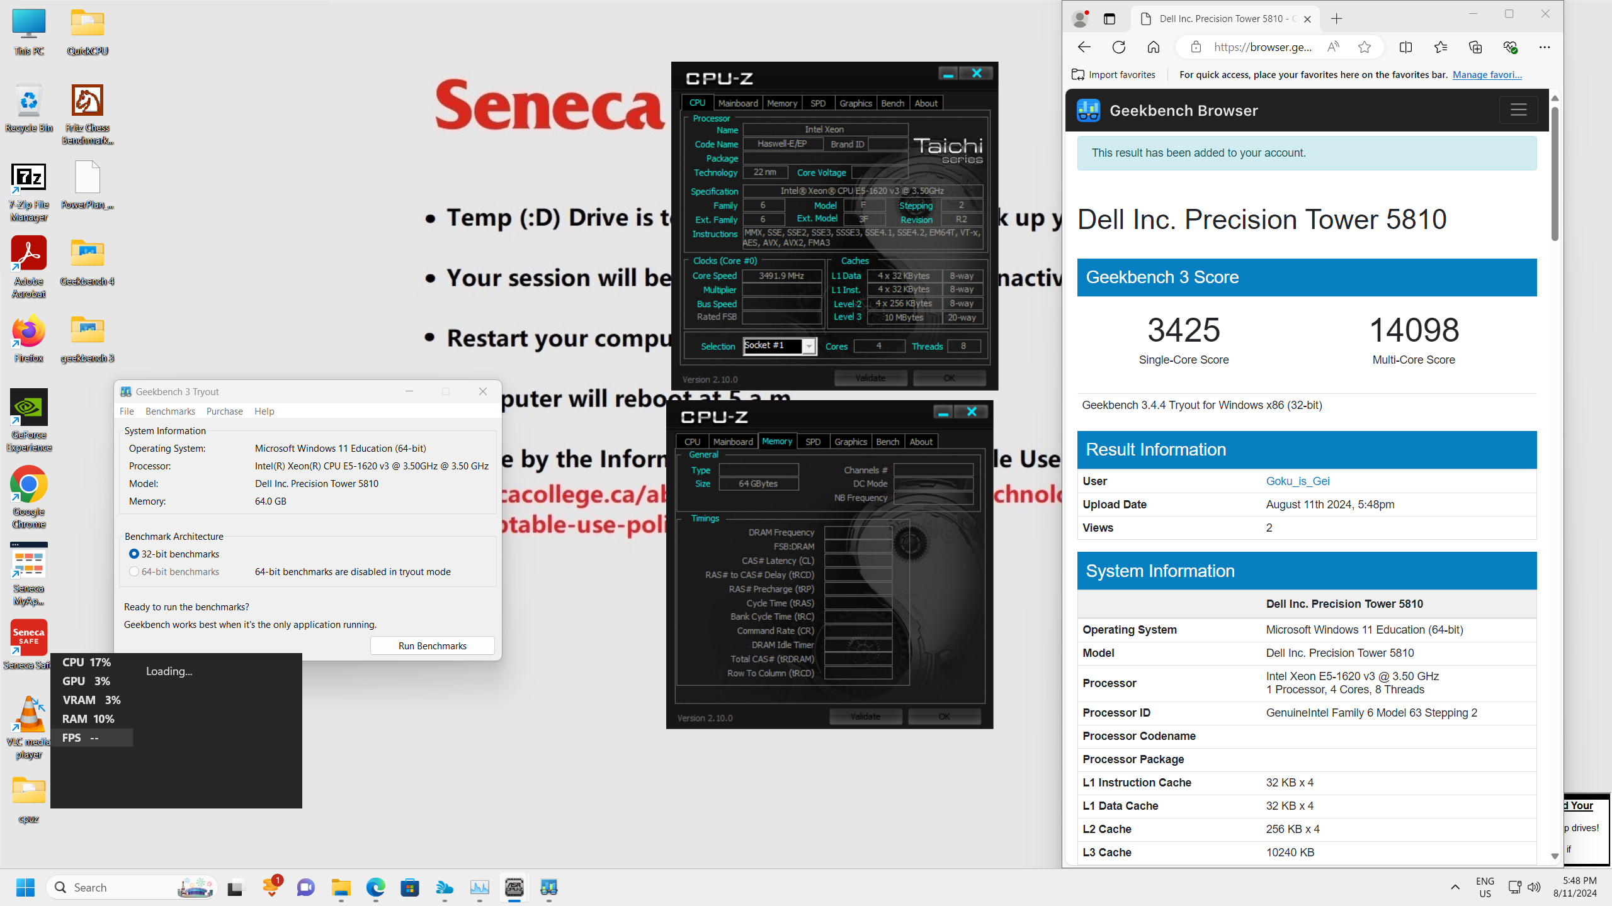The image size is (1612, 906).
Task: Click the Edge page vertical scrollbar thumb
Action: pyautogui.click(x=1555, y=173)
